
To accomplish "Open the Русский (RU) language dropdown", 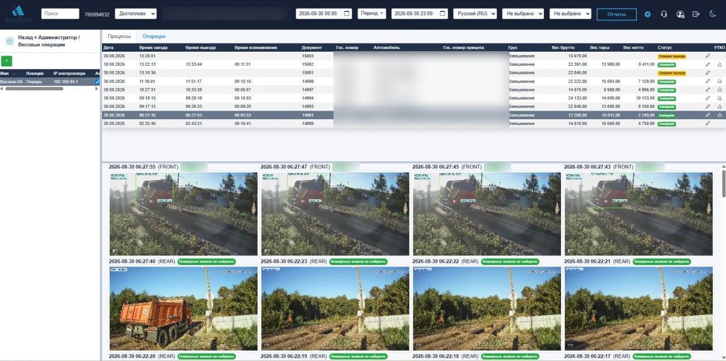I will 475,14.
